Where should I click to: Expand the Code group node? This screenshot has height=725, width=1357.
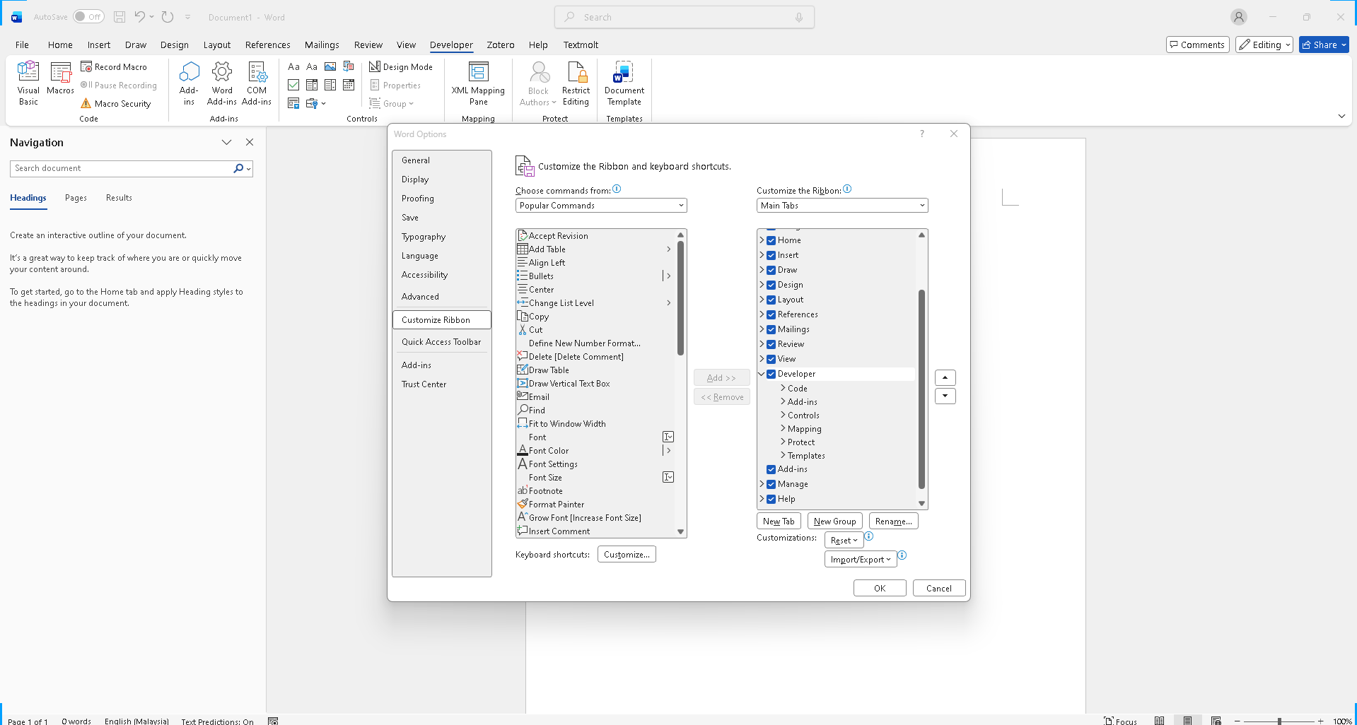783,388
